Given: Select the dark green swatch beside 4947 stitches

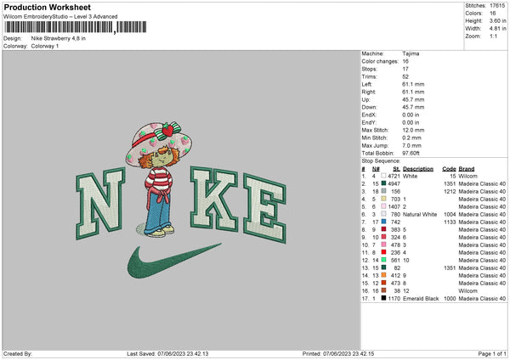Looking at the screenshot, I should pyautogui.click(x=384, y=183).
